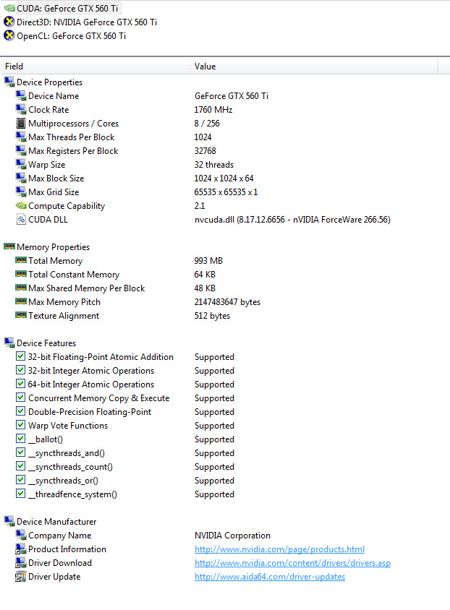Click the Max Shared Memory Per Block icon
The image size is (450, 610).
pyautogui.click(x=21, y=288)
